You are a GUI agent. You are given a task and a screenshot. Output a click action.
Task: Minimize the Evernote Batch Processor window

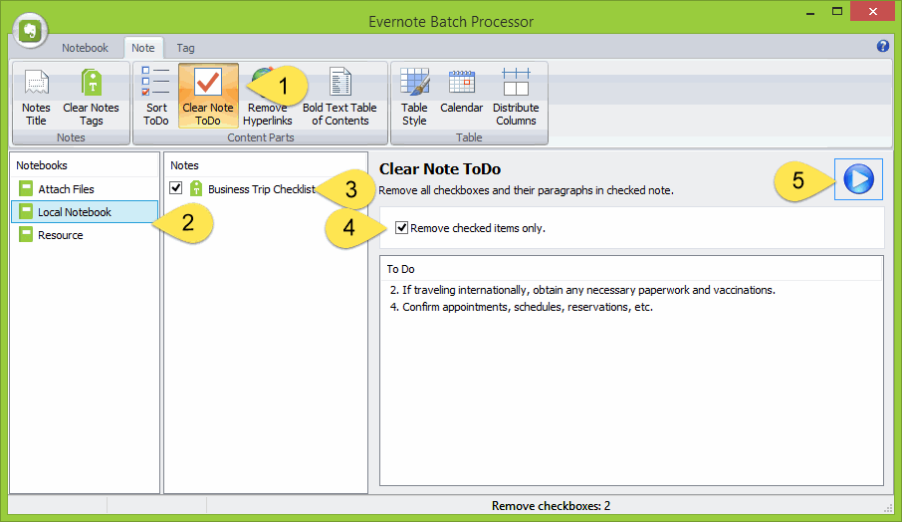tap(810, 13)
